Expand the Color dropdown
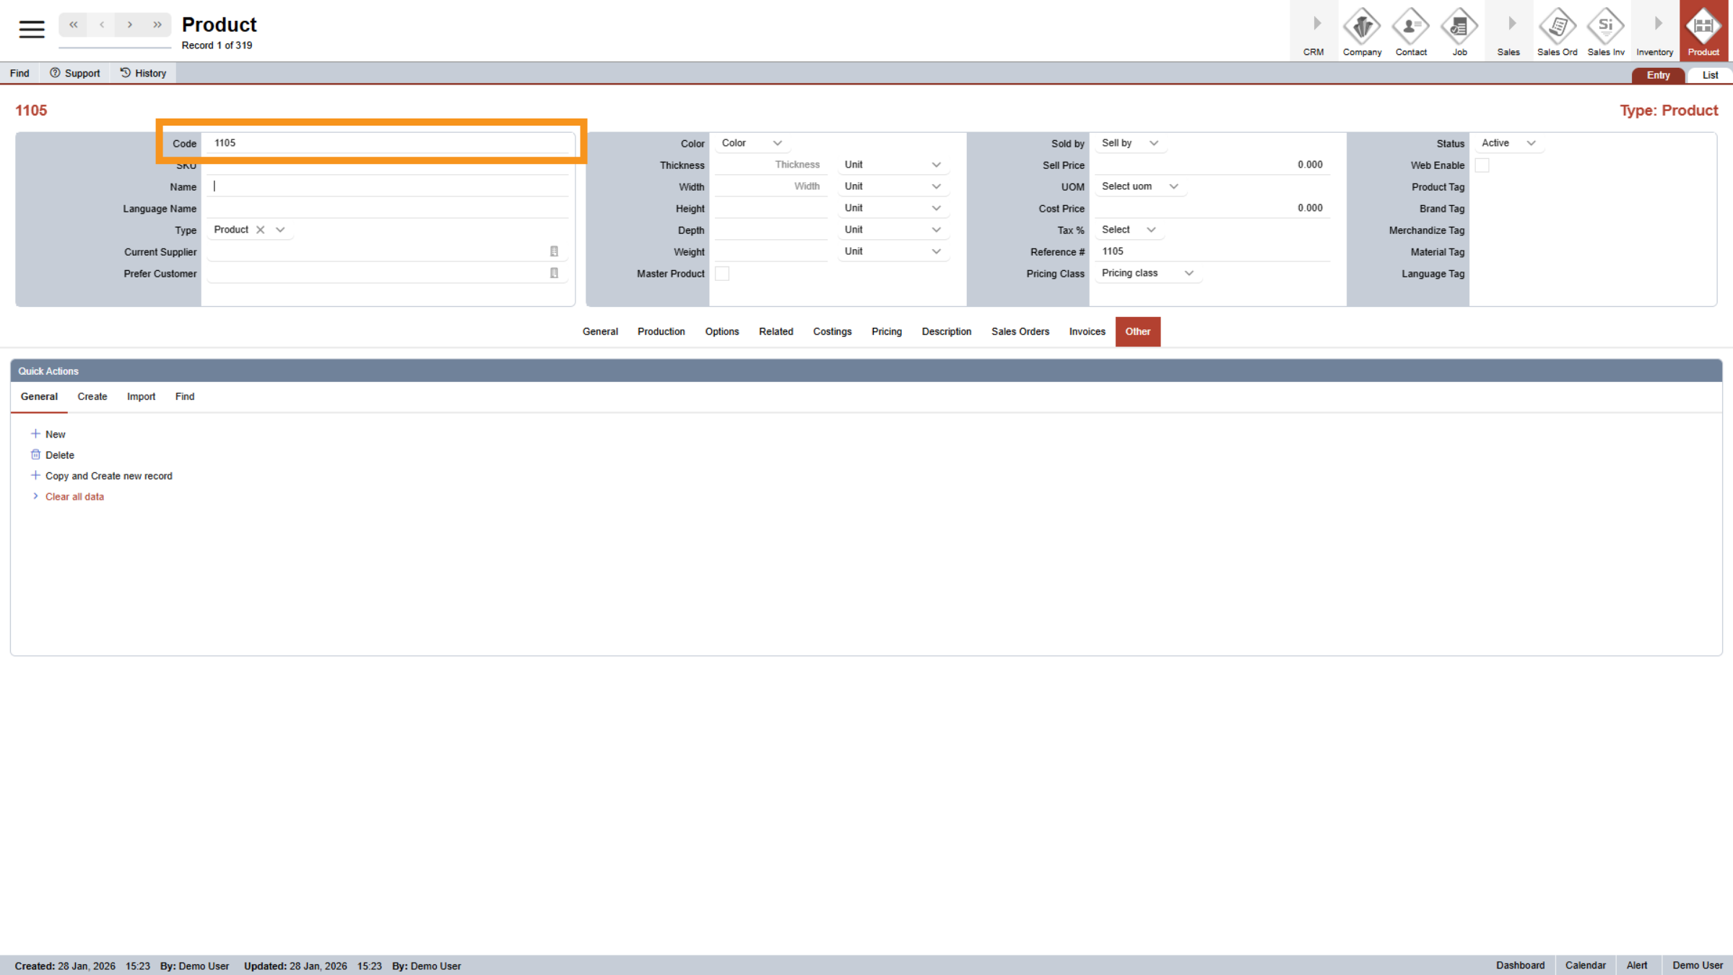Screen dimensions: 1733x975 [x=752, y=143]
